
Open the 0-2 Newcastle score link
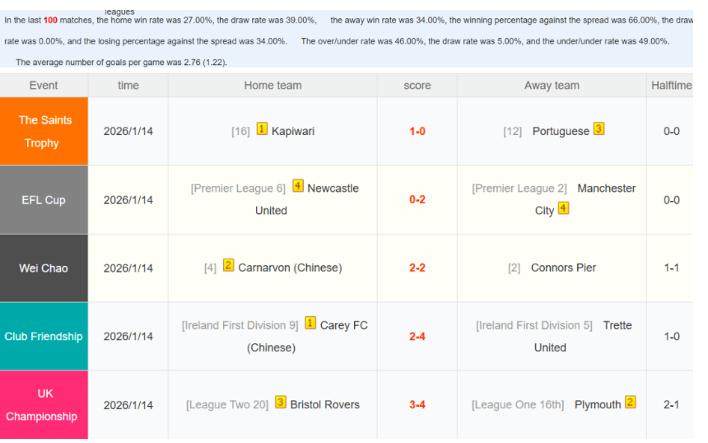[x=417, y=200]
